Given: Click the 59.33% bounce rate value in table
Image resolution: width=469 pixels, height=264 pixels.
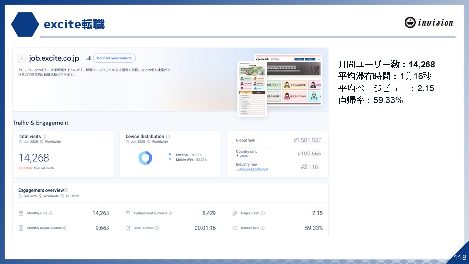Looking at the screenshot, I should pos(314,228).
